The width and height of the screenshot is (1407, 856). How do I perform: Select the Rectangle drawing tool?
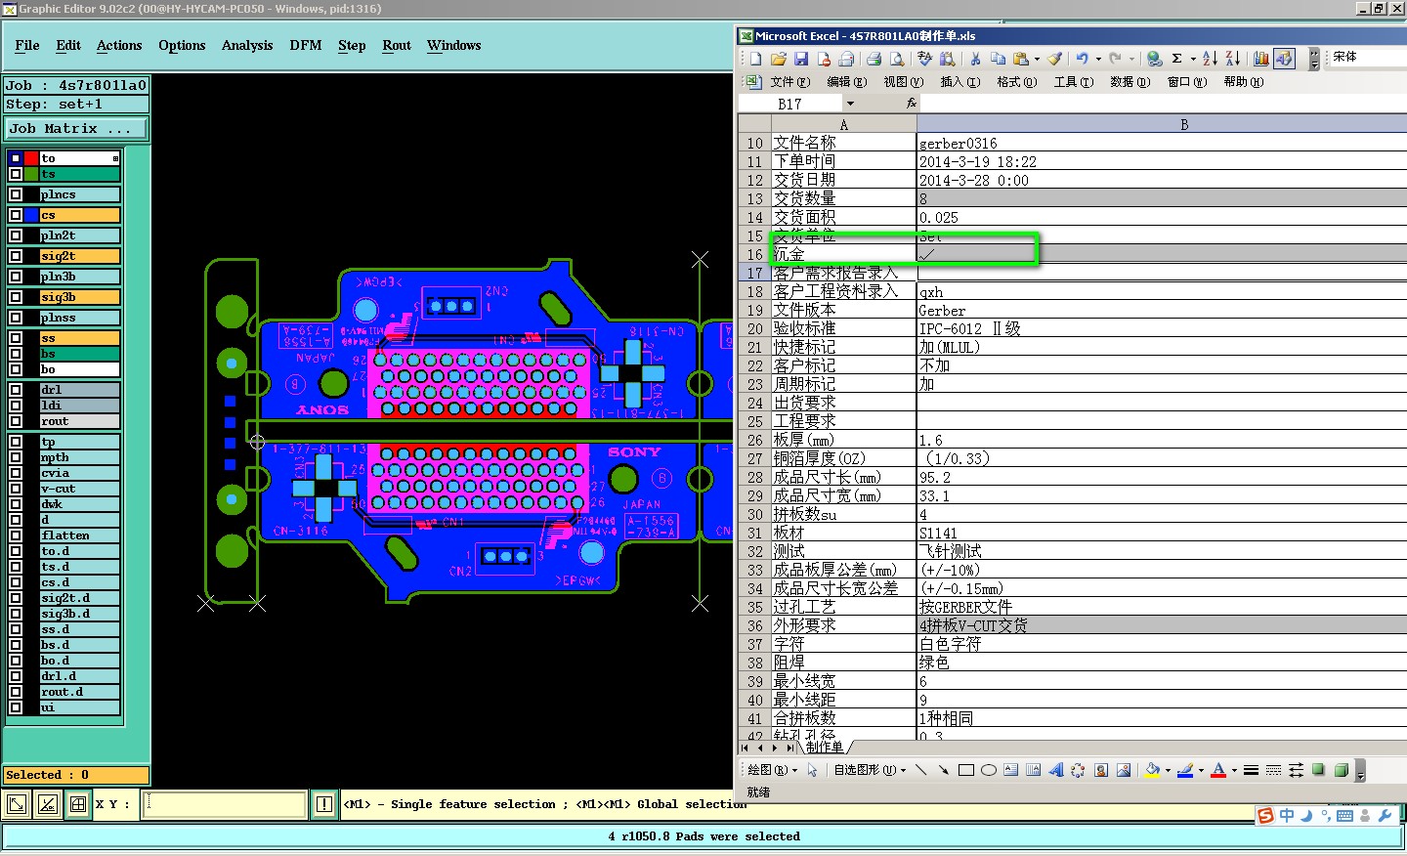[x=966, y=770]
